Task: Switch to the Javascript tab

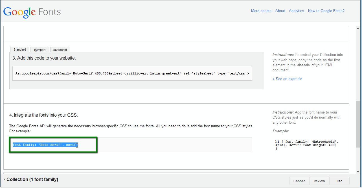Action: (x=60, y=50)
